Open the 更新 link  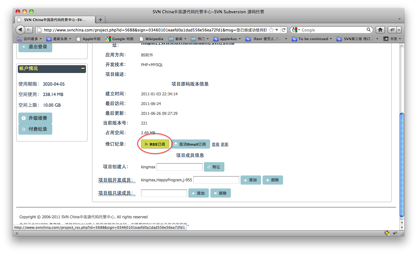(x=225, y=144)
